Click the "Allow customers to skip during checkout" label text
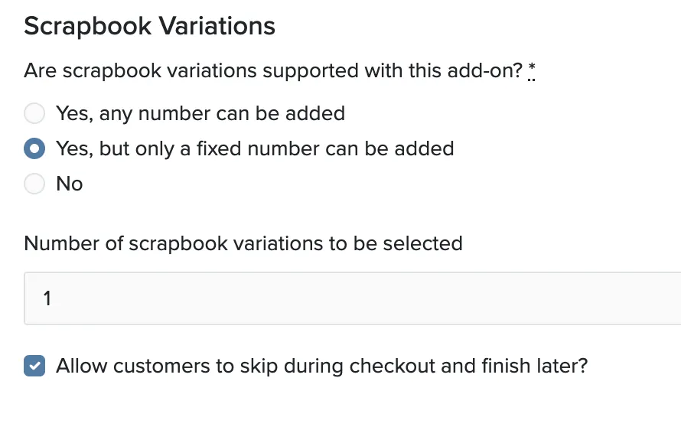This screenshot has width=681, height=430. [322, 366]
